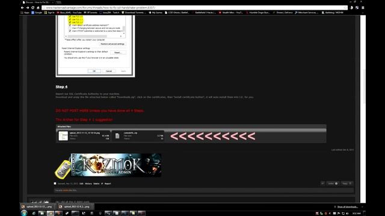The image size is (385, 216).
Task: Go back with the browser back arrow
Action: pos(22,8)
